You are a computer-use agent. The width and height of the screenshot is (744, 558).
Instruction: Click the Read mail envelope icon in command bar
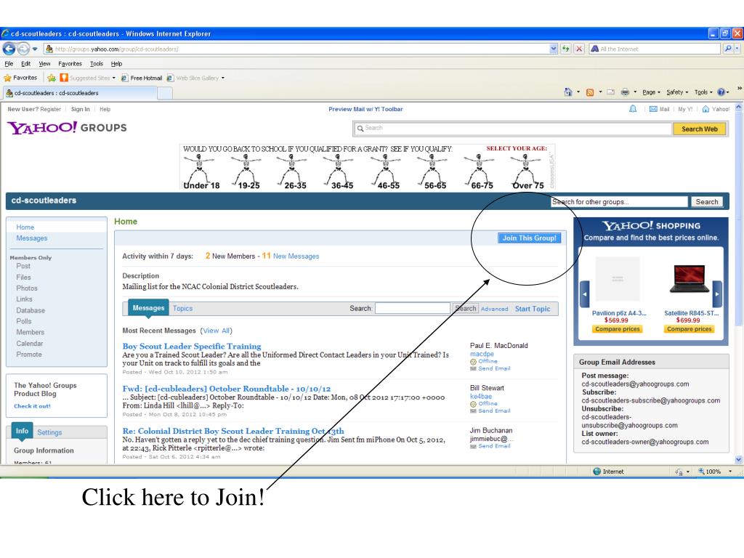pos(610,92)
